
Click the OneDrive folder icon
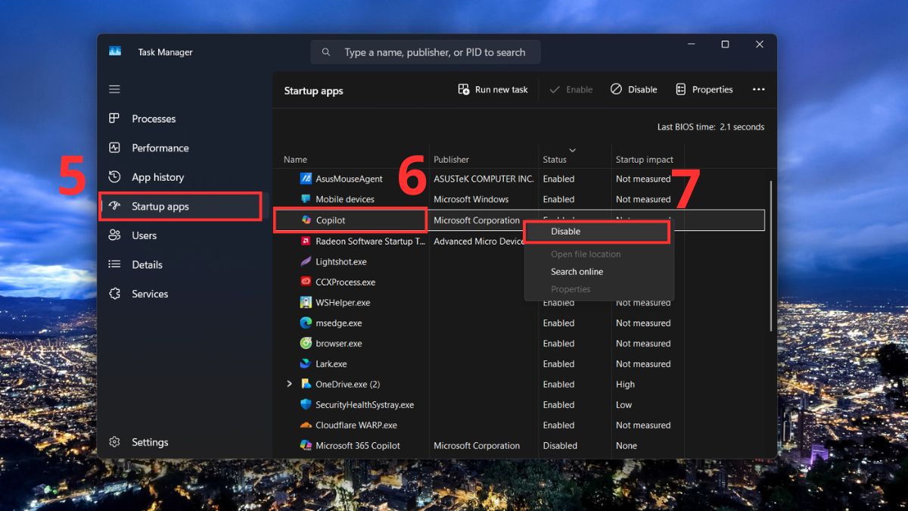tap(306, 384)
